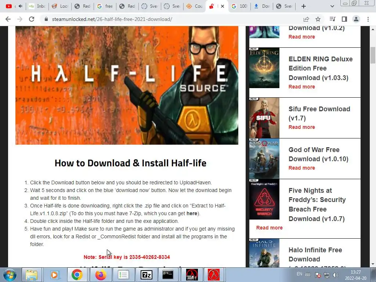Click Read more under the top sidebar item
Screen dimensions: 376x282
[302, 37]
